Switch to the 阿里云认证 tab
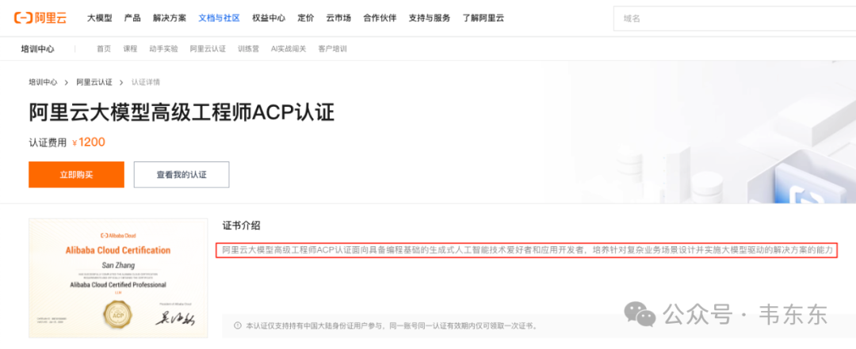 208,48
